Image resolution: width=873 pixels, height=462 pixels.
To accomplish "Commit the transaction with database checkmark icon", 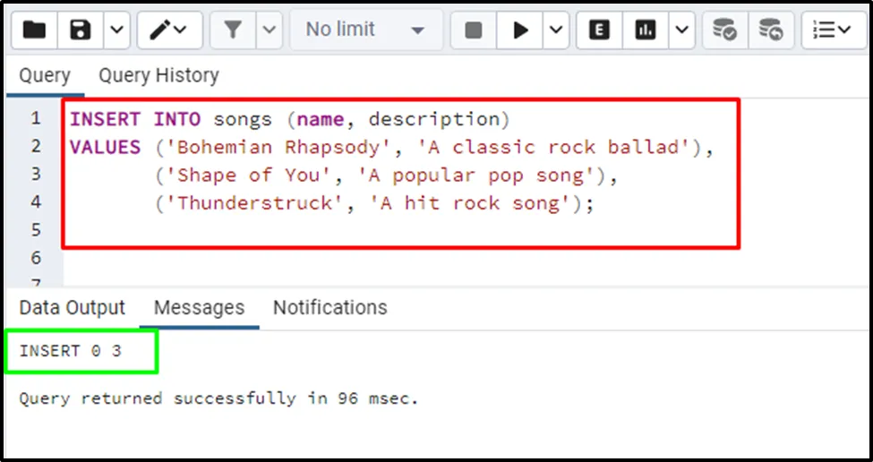I will tap(724, 30).
